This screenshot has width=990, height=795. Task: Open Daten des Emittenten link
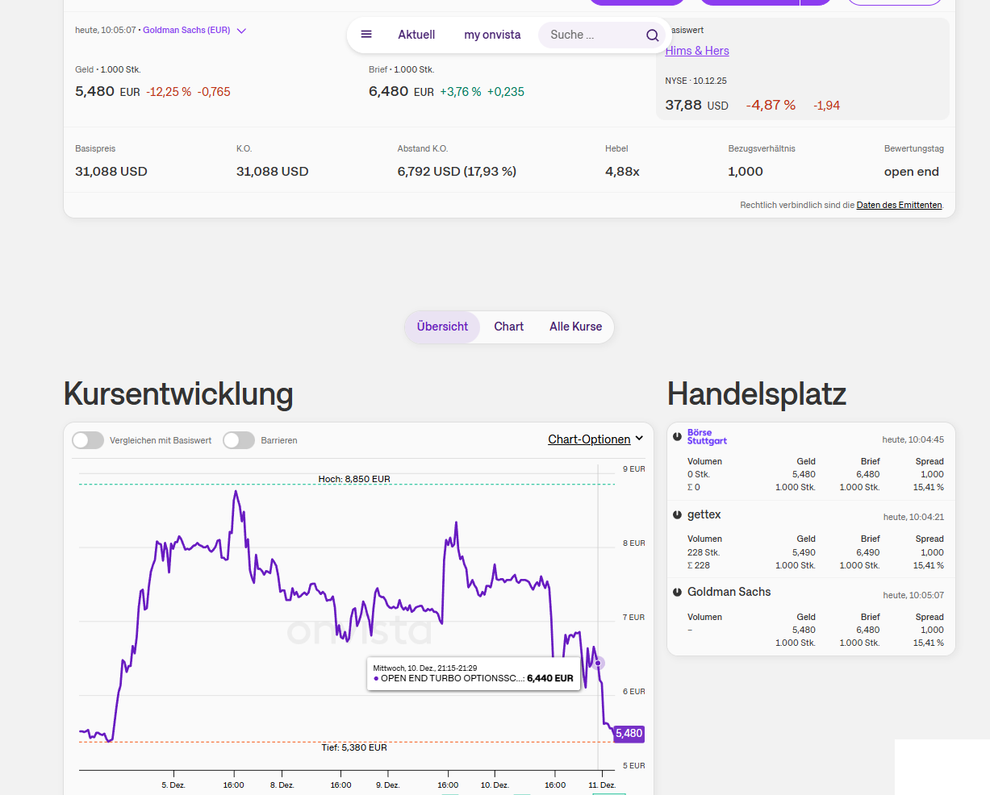click(899, 205)
